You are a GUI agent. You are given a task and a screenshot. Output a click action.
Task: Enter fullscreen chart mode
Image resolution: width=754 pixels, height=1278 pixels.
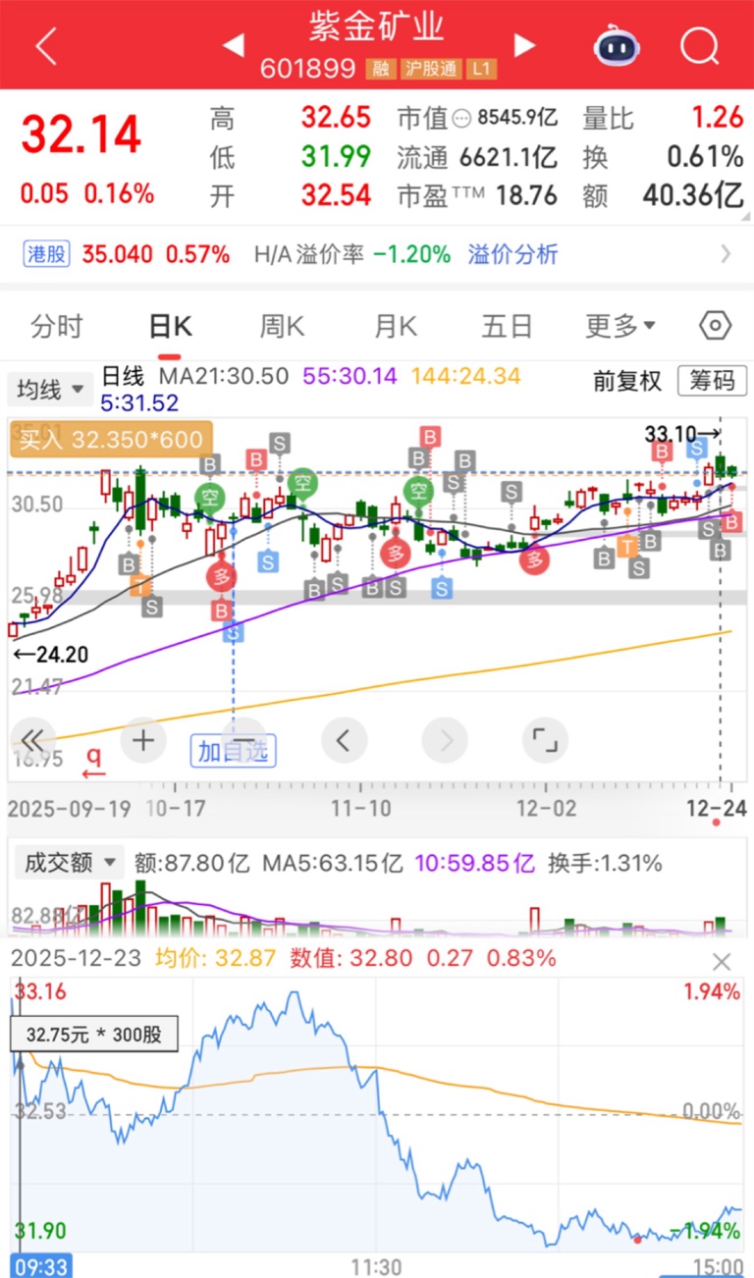click(x=545, y=740)
